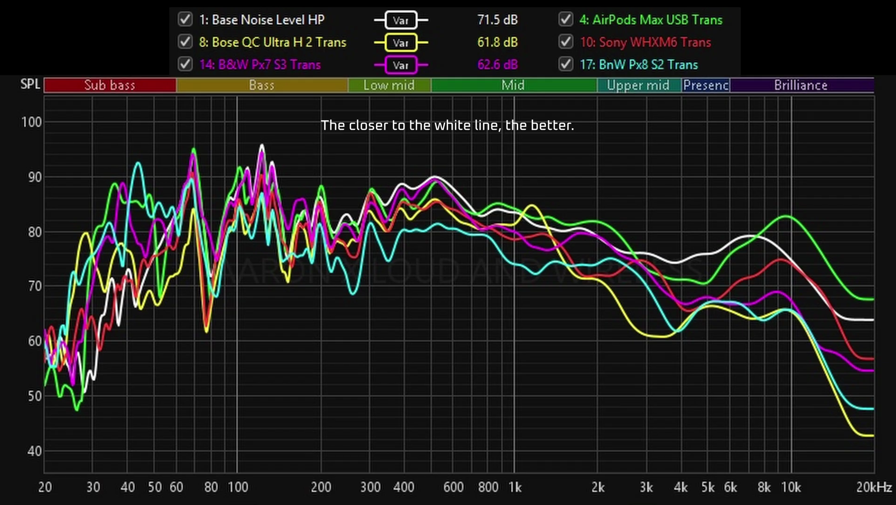Click the 20kHz frequency axis label

point(874,487)
